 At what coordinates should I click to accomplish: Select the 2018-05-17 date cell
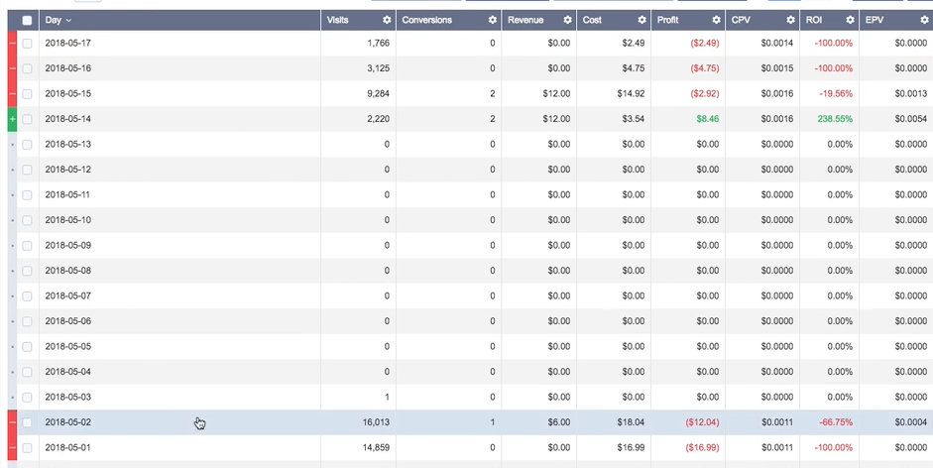click(x=67, y=44)
